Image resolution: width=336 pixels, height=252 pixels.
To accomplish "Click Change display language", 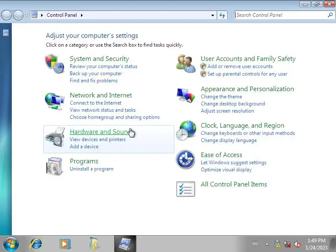I will [x=228, y=140].
